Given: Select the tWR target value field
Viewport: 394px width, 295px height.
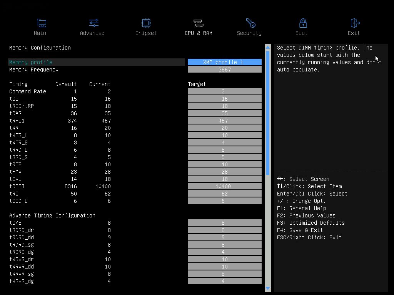Looking at the screenshot, I should (x=225, y=128).
